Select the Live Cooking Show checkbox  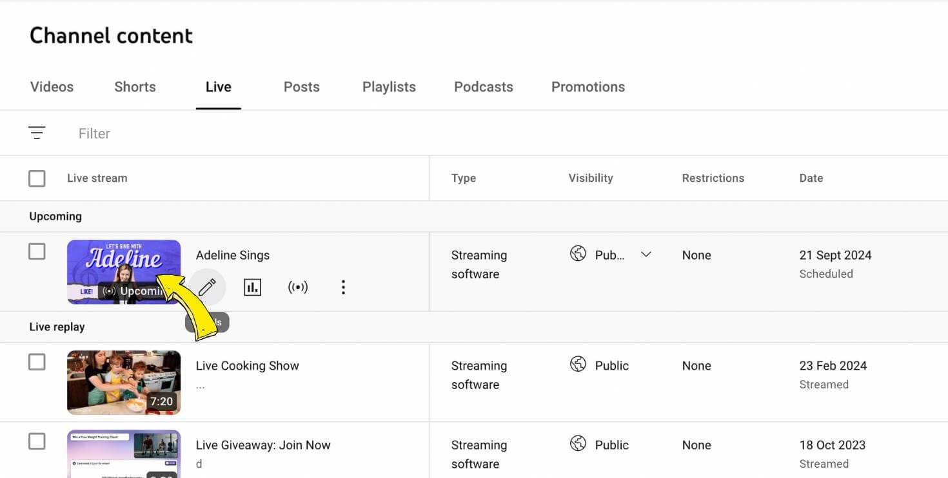37,362
